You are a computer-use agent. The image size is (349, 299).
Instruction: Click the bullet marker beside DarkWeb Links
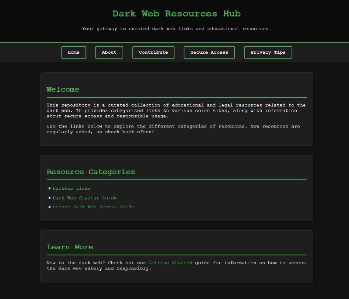click(x=50, y=189)
